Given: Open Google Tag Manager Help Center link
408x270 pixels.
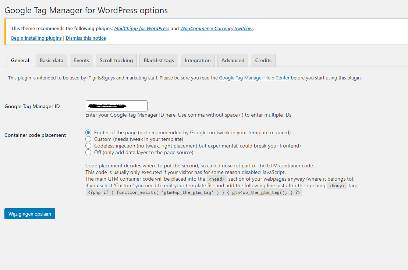Looking at the screenshot, I should point(254,78).
